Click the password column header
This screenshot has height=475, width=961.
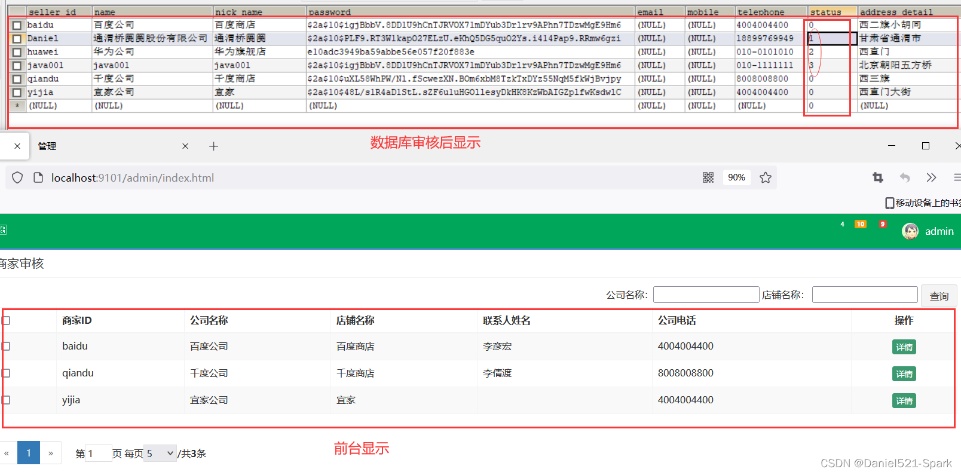coord(470,11)
